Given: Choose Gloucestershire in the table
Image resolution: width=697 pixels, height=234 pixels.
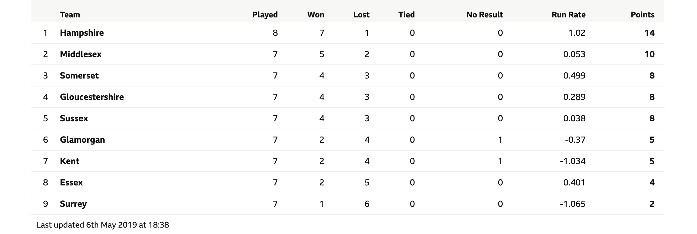Looking at the screenshot, I should [x=92, y=97].
